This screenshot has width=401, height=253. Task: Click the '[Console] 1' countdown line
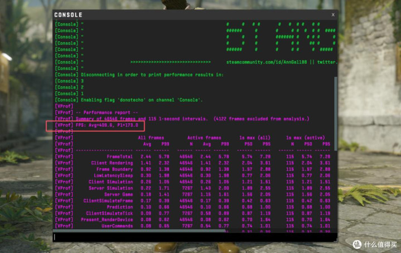click(x=69, y=94)
